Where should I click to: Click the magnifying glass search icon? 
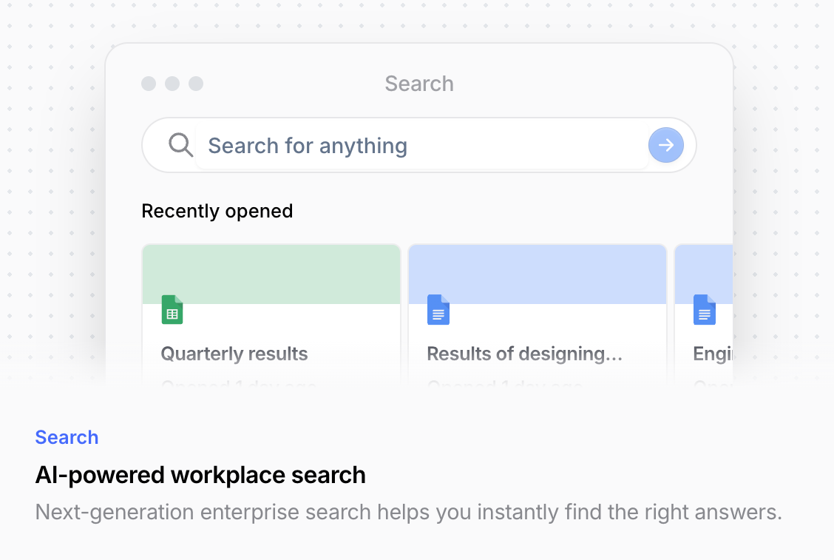(x=180, y=145)
